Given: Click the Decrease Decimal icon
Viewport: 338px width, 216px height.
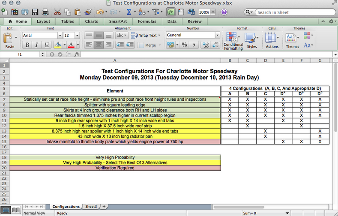Looking at the screenshot, I should coord(215,45).
